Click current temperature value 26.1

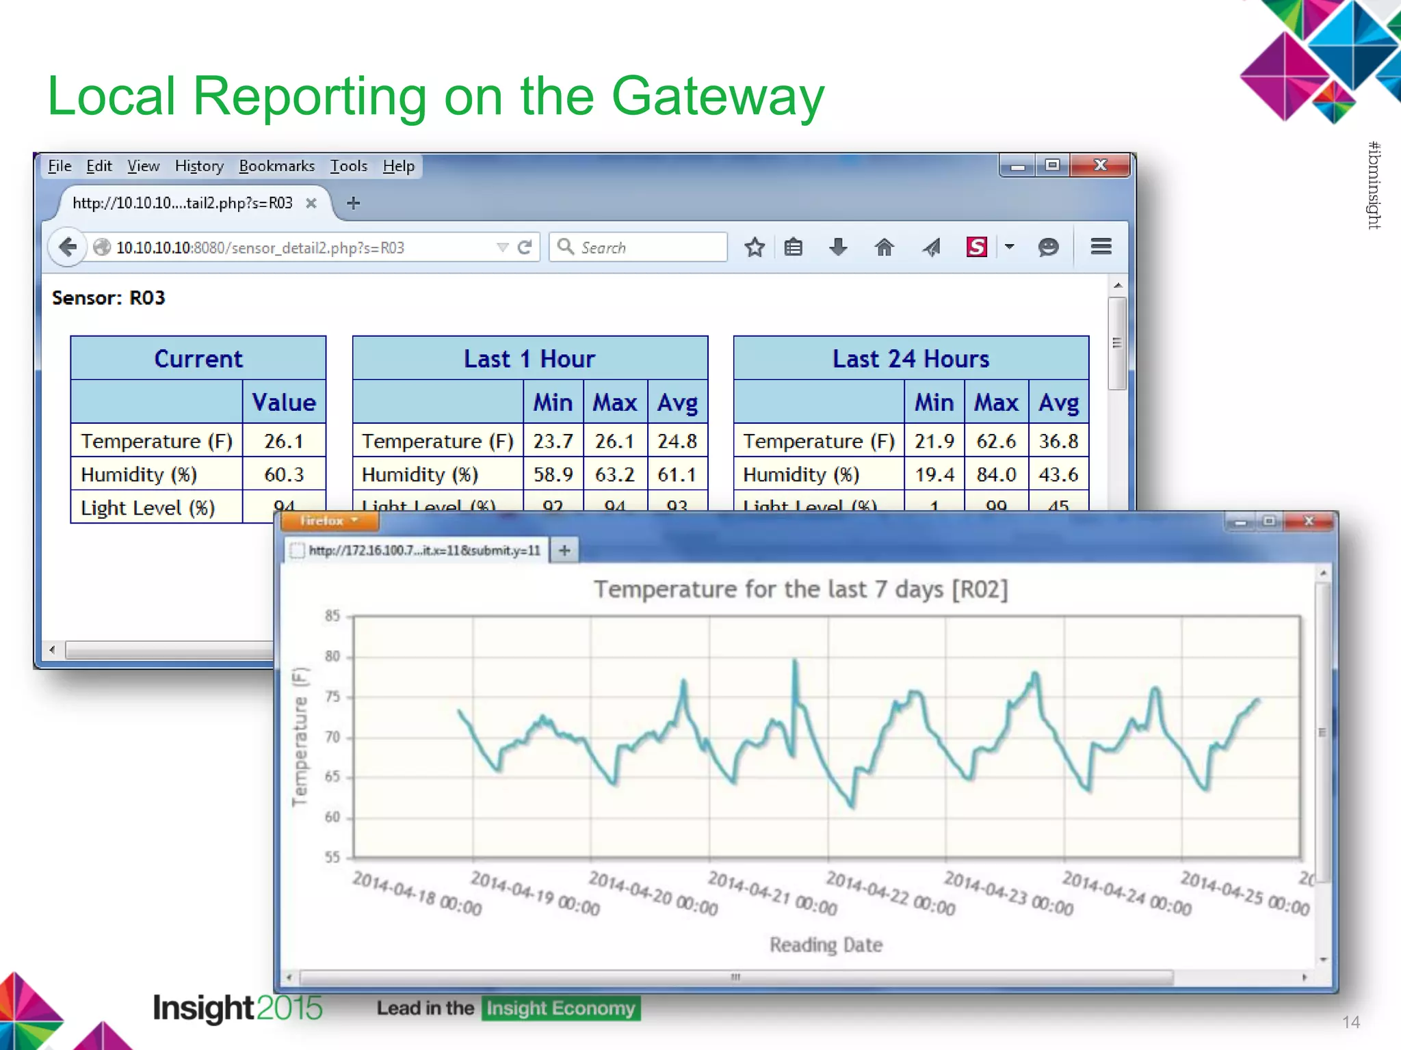[284, 441]
